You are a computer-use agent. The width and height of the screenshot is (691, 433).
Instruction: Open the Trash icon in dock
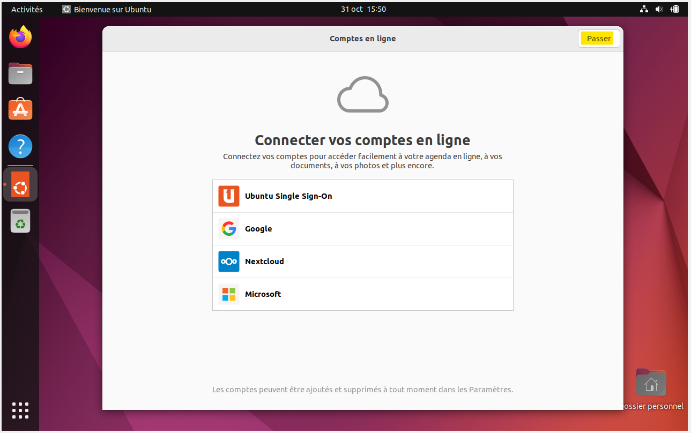[20, 221]
